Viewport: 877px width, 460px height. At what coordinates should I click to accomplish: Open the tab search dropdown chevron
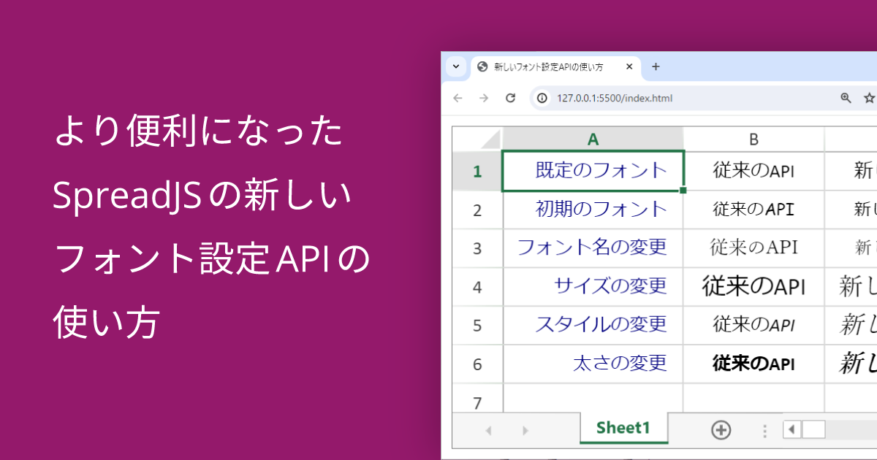click(x=455, y=66)
